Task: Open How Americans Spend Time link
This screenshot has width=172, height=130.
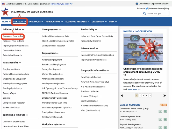Action: pos(16,126)
